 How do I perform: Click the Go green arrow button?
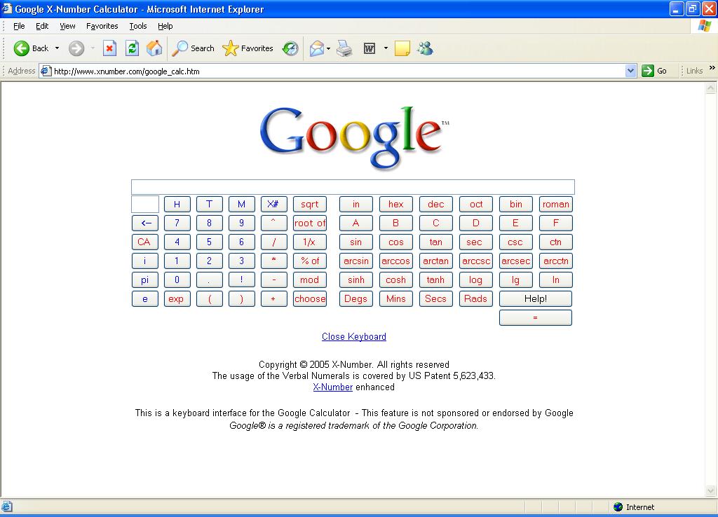tap(654, 71)
